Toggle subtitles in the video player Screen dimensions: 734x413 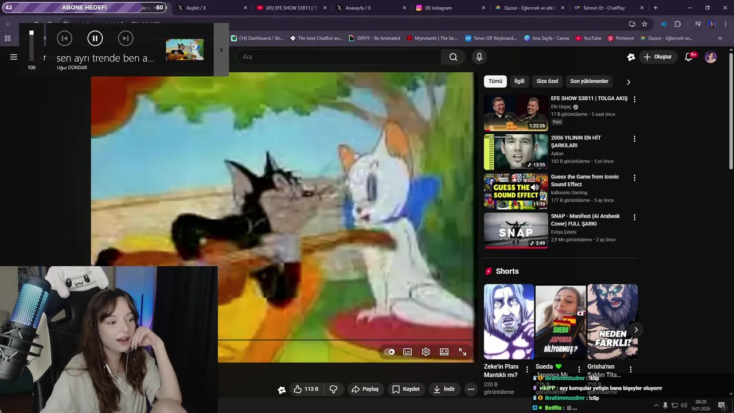tap(408, 352)
